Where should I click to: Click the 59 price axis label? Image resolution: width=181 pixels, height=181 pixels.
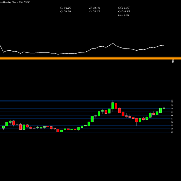click(172, 105)
